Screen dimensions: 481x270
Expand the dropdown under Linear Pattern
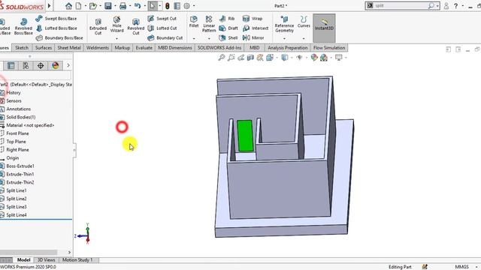(209, 39)
